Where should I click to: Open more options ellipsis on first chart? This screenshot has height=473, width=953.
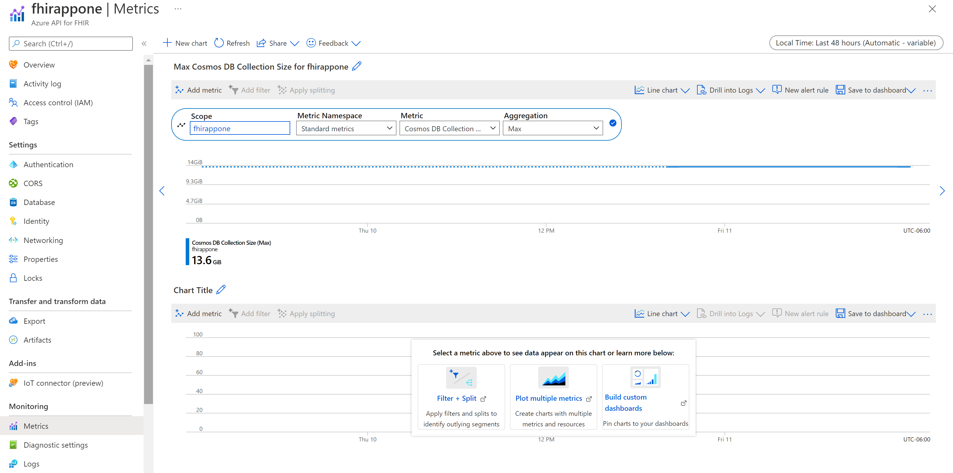(x=928, y=91)
